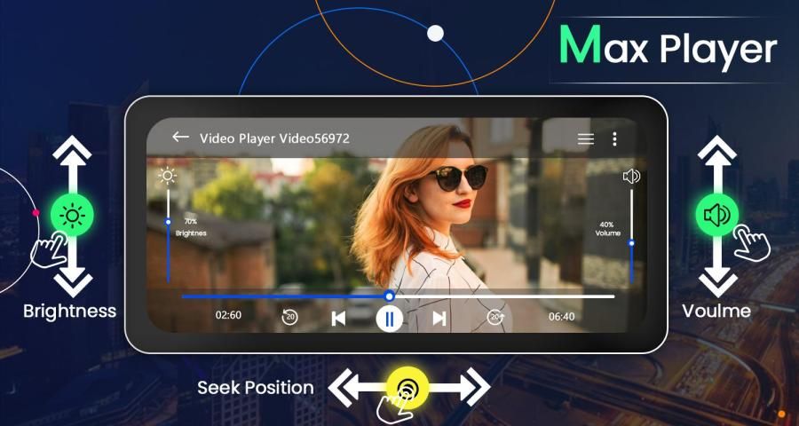Rewind 20 seconds

pyautogui.click(x=289, y=317)
